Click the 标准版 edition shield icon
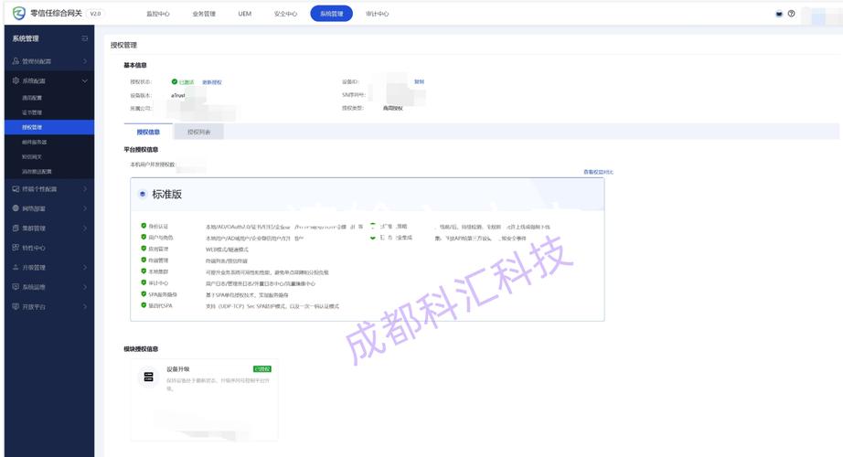Viewport: 843px width, 457px height. 143,195
